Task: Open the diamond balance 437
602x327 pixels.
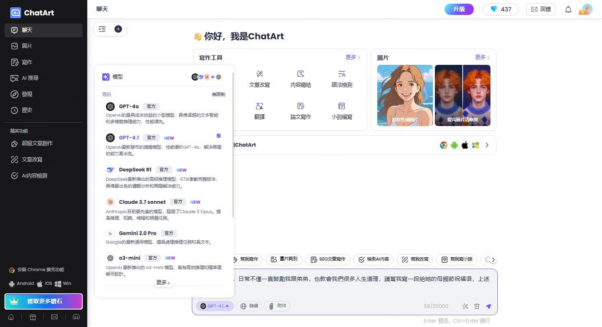Action: tap(501, 9)
